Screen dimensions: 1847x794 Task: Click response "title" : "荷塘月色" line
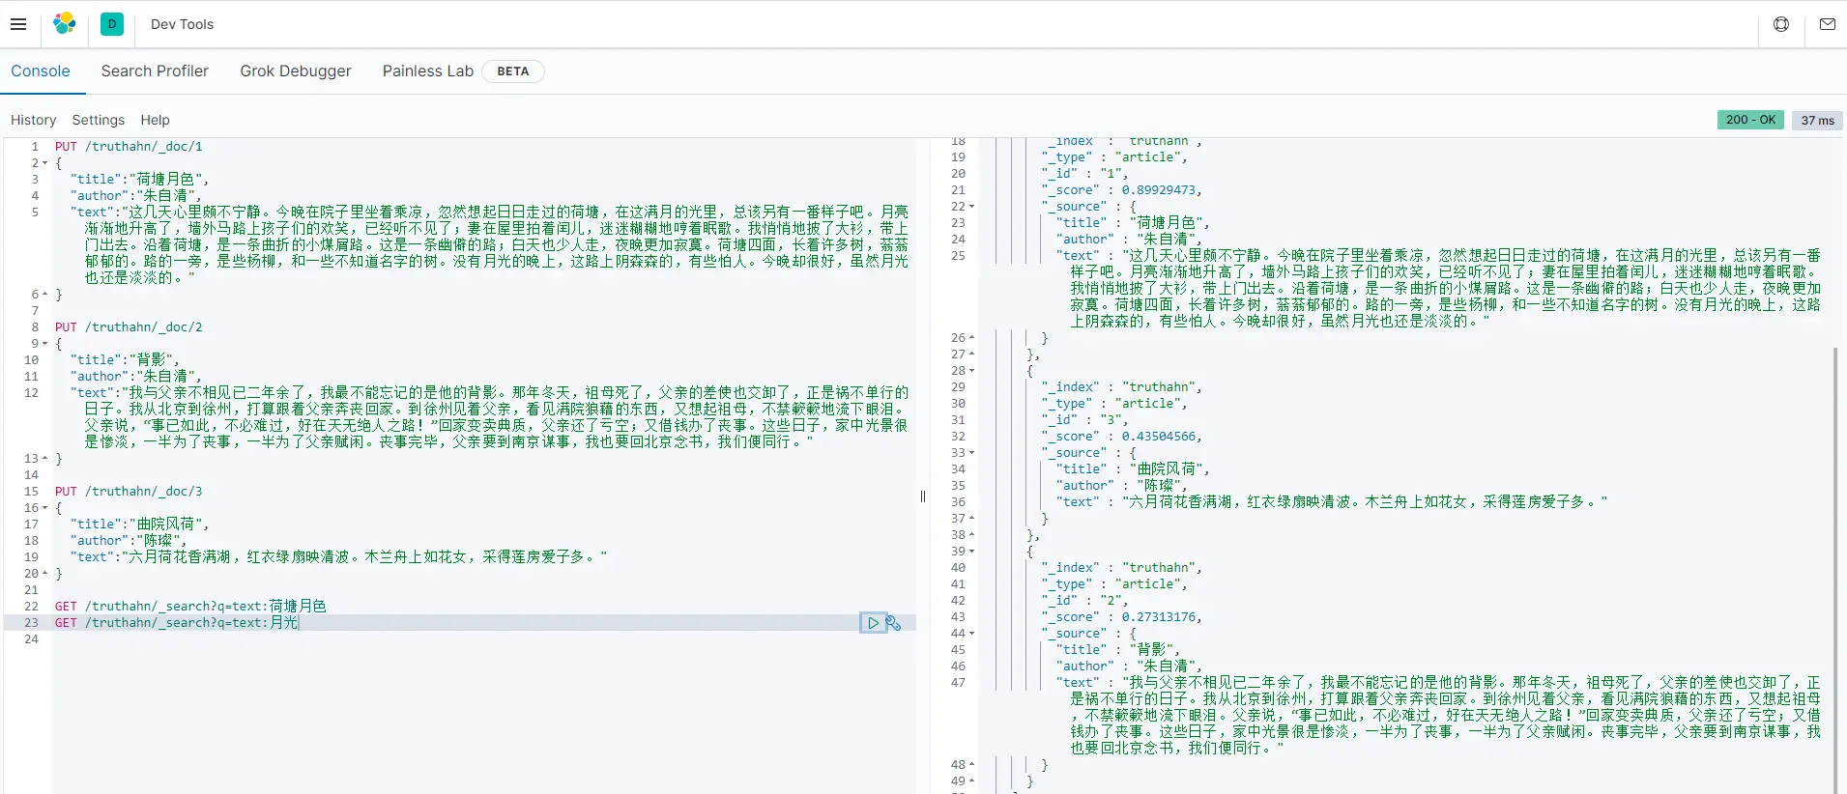(x=1133, y=223)
